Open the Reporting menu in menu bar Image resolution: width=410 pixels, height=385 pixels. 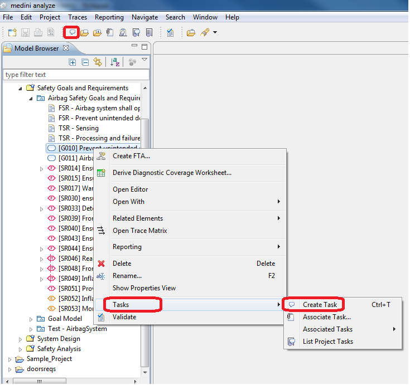[x=109, y=17]
